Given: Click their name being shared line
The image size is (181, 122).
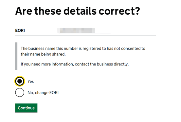Looking at the screenshot, I should [43, 54].
